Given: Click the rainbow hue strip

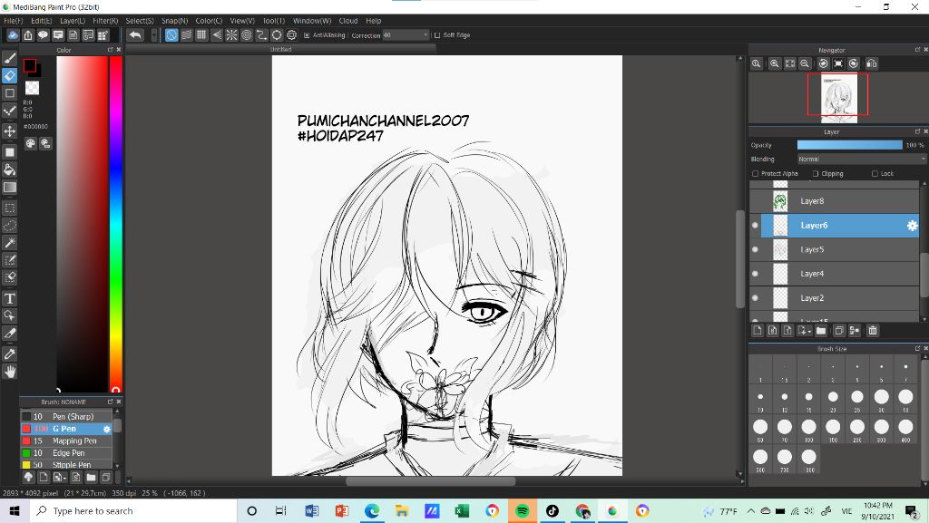Looking at the screenshot, I should point(116,224).
